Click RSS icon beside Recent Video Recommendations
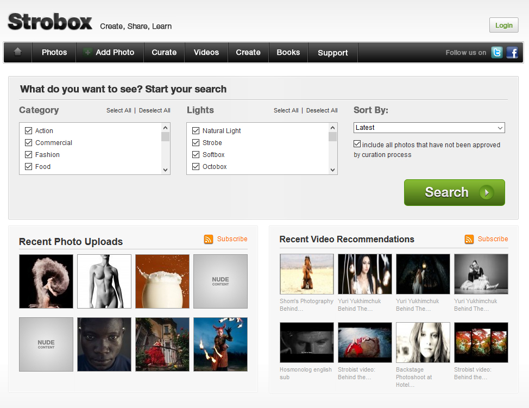The image size is (529, 408). pos(469,239)
